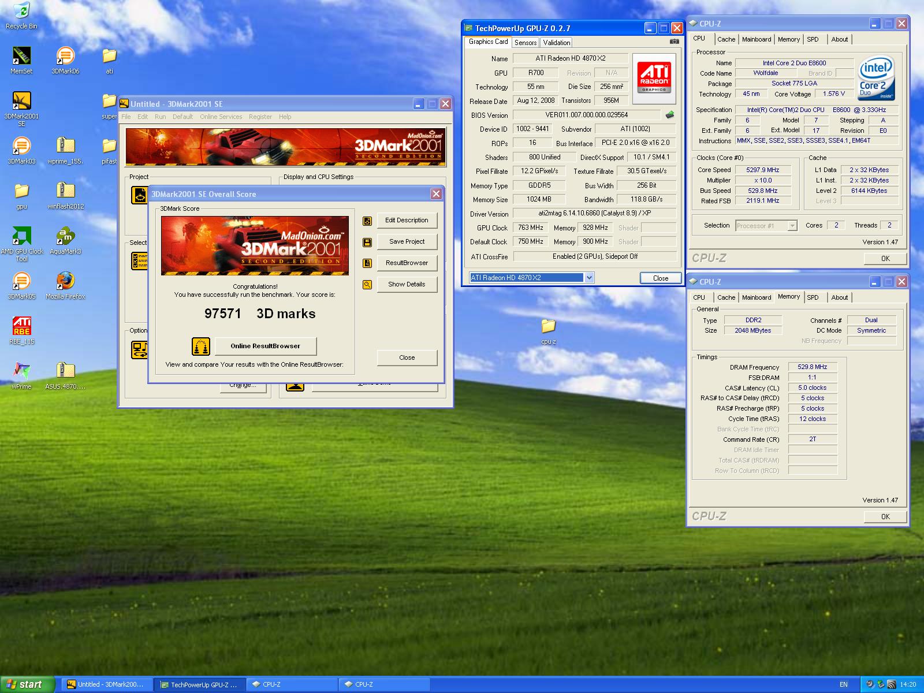
Task: Switch to the Validation tab in GPU-Z
Action: [x=557, y=43]
